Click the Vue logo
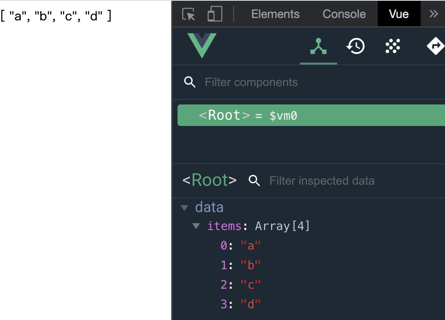The image size is (445, 320). 202,46
